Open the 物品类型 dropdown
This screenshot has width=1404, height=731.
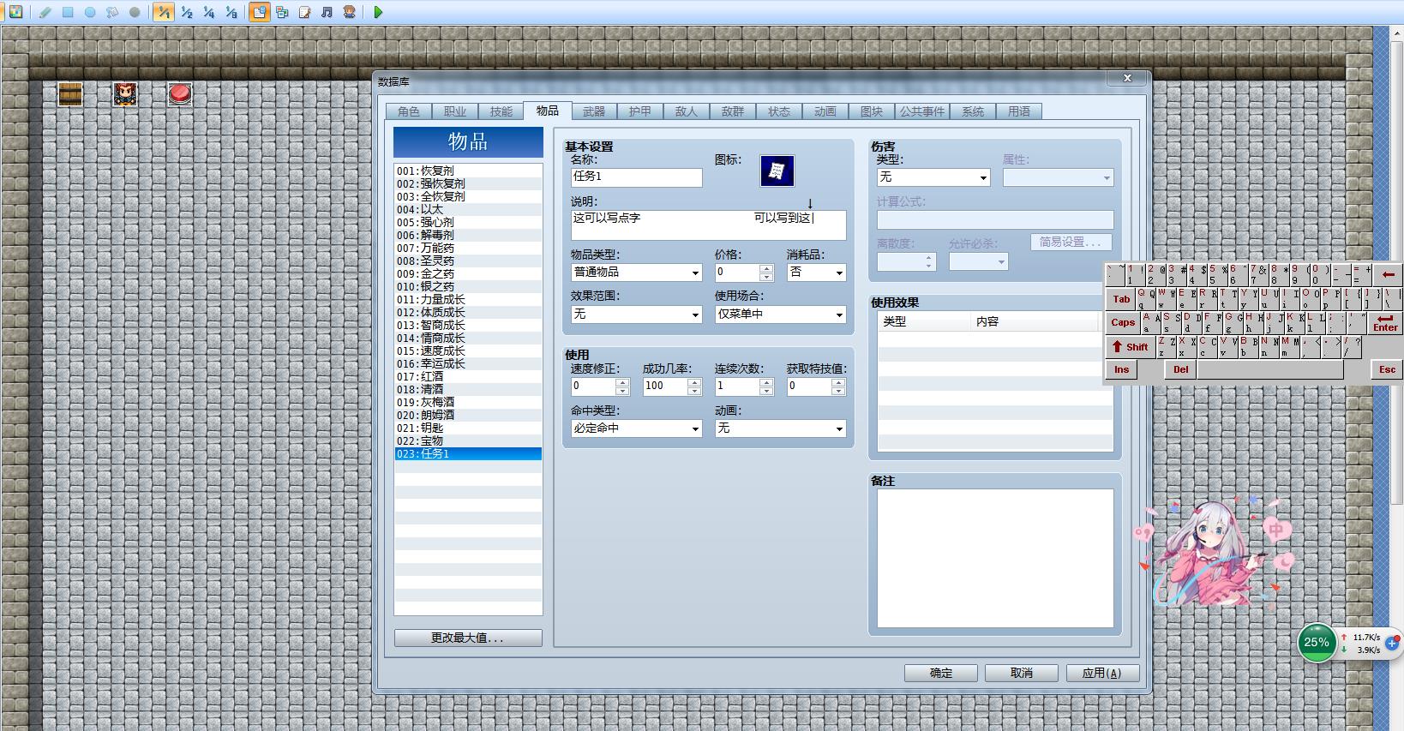(636, 273)
